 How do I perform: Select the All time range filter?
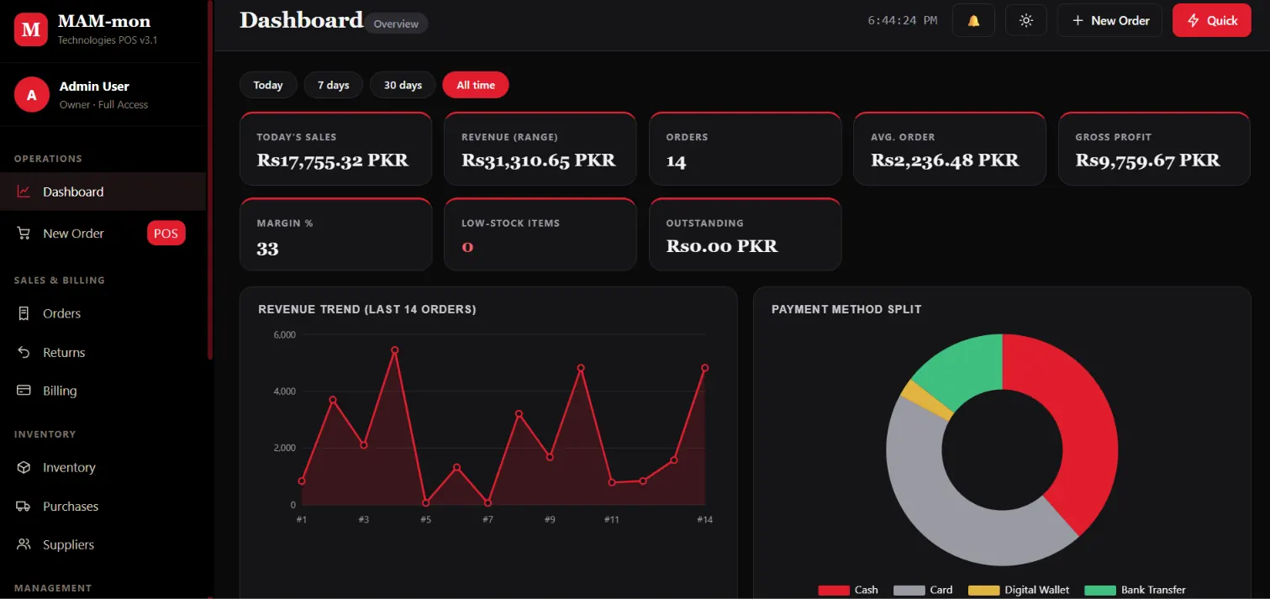pyautogui.click(x=476, y=85)
